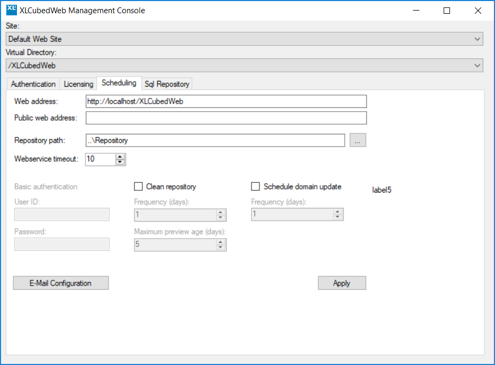Image resolution: width=495 pixels, height=365 pixels.
Task: Open E-Mail Configuration
Action: click(61, 283)
